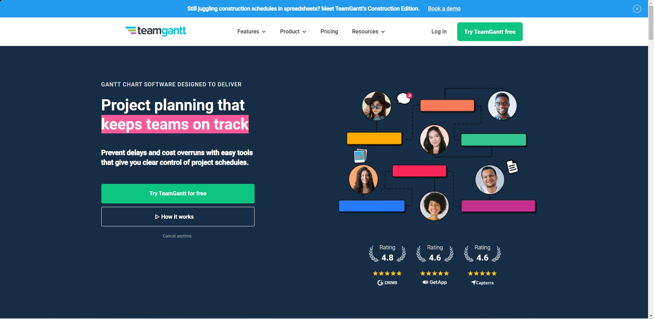Close the Construction Edition announcement banner

[637, 9]
